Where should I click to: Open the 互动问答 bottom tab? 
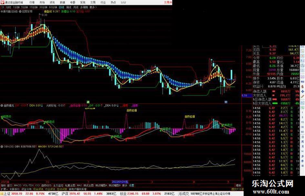pyautogui.click(x=62, y=189)
